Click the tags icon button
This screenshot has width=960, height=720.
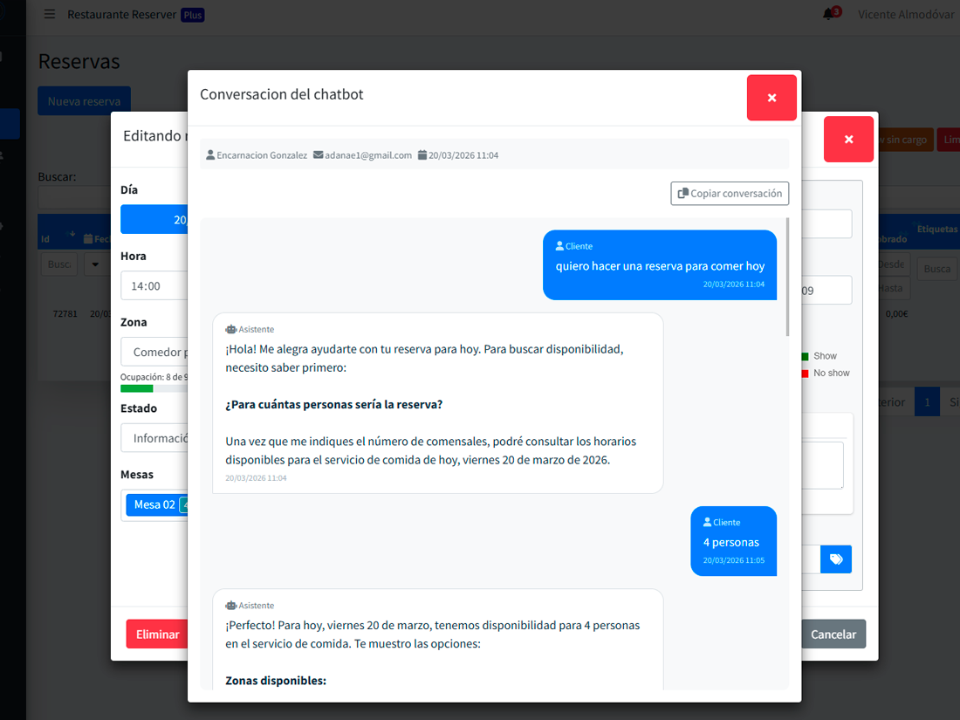(x=836, y=559)
